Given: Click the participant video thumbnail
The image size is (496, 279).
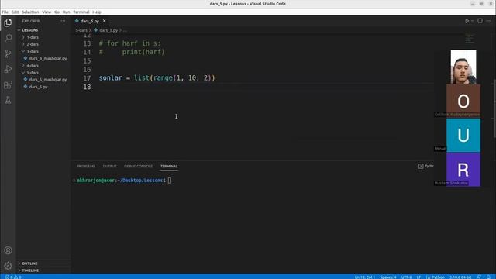Looking at the screenshot, I should tap(463, 67).
